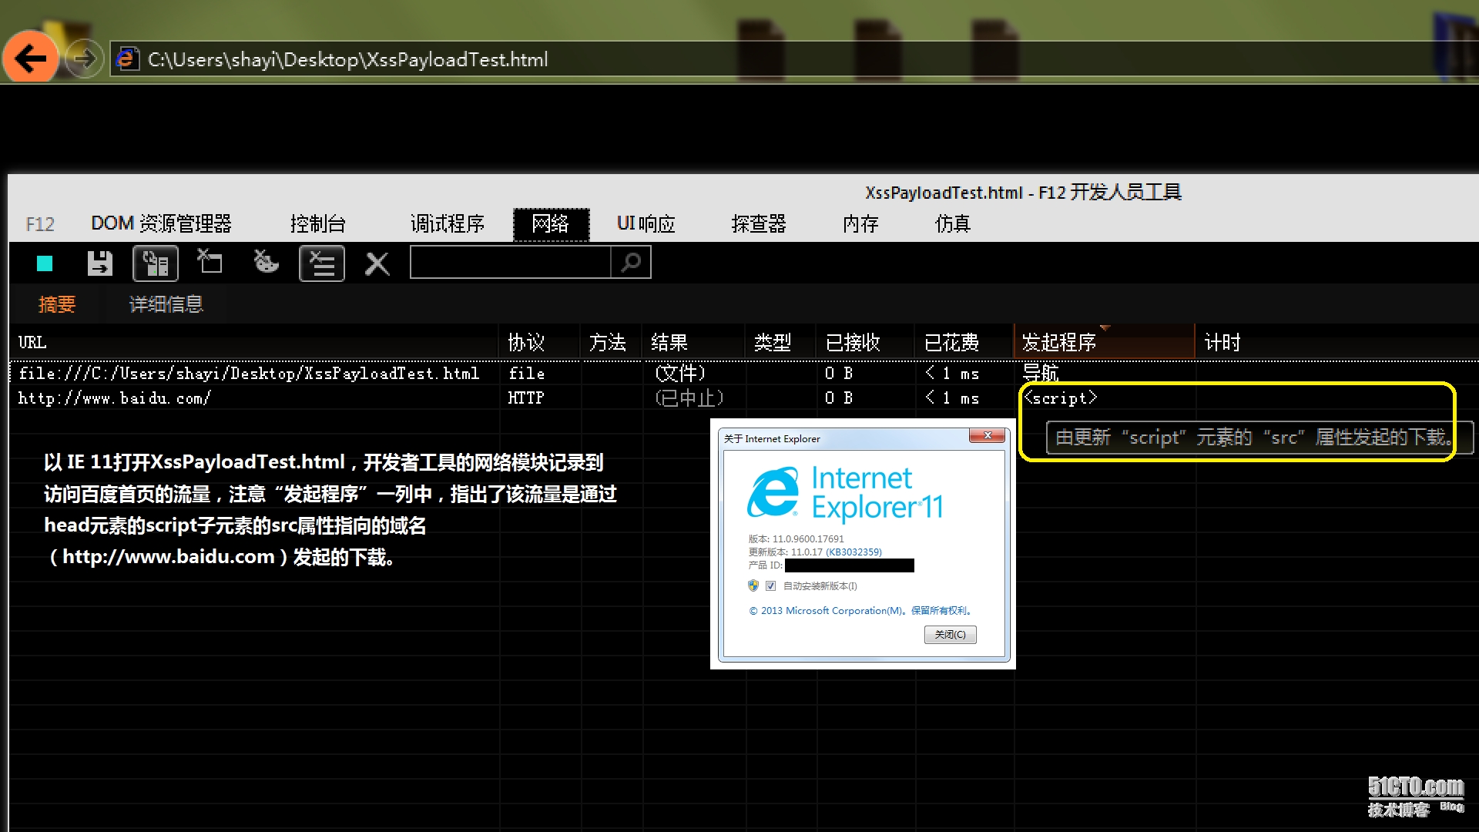This screenshot has height=832, width=1479.
Task: Click the orange browser back arrow
Action: 31,58
